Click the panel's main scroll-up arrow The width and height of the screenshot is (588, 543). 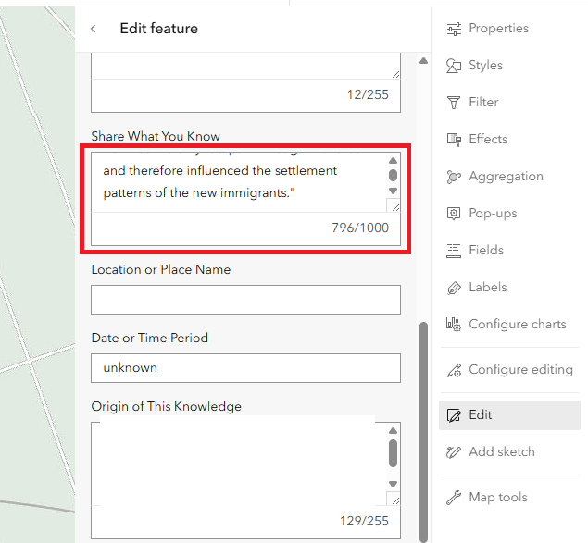pyautogui.click(x=424, y=61)
